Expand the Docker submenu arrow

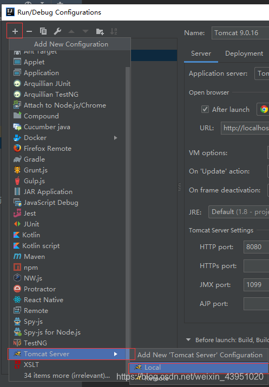115,138
